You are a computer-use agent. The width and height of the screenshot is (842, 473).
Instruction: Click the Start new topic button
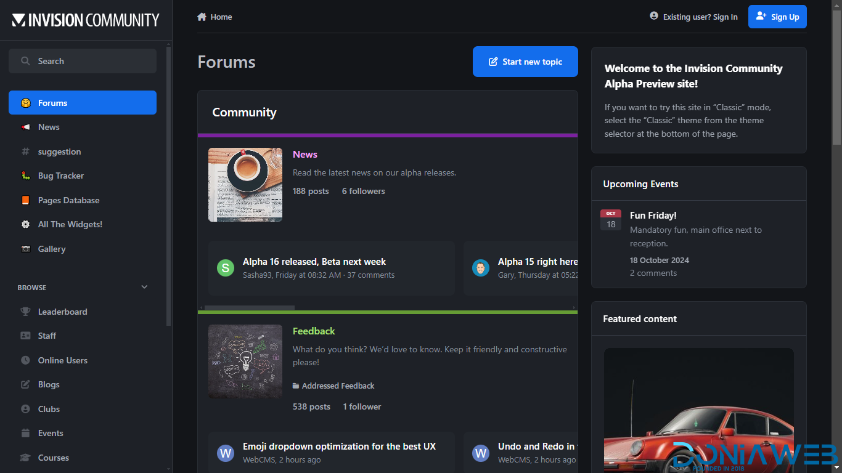point(525,62)
